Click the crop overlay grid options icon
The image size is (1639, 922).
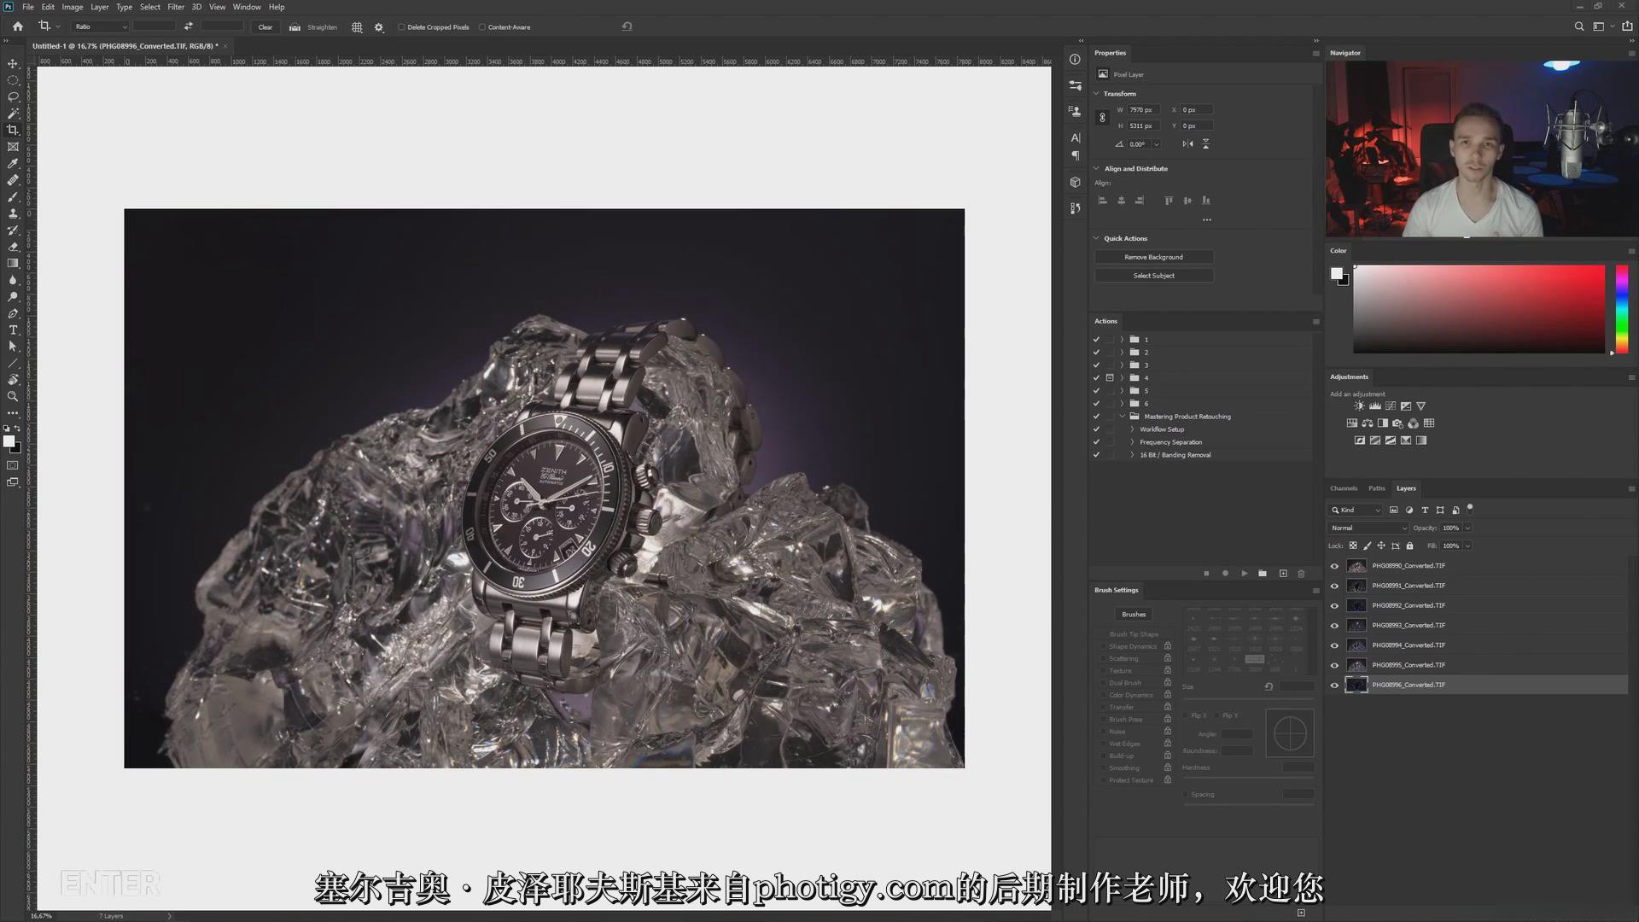(357, 27)
